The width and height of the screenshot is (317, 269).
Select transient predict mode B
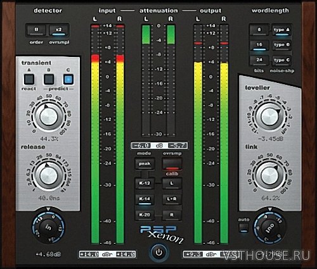click(49, 80)
